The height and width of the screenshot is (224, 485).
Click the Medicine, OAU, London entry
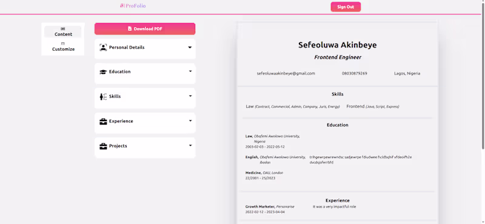[264, 173]
